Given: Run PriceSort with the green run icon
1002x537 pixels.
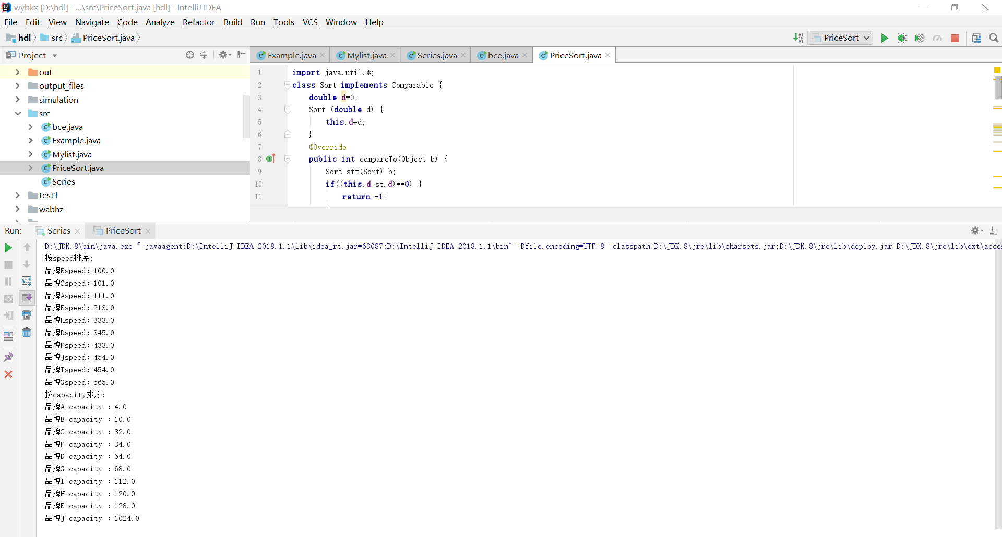Looking at the screenshot, I should pyautogui.click(x=884, y=38).
